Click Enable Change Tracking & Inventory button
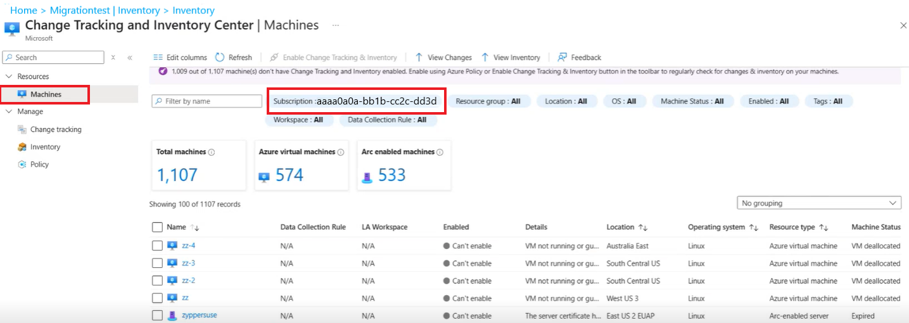The image size is (909, 323). point(333,57)
